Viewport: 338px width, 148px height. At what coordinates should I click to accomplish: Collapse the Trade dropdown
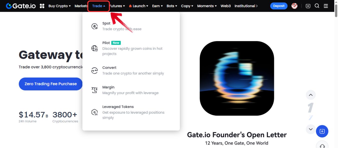(x=99, y=6)
